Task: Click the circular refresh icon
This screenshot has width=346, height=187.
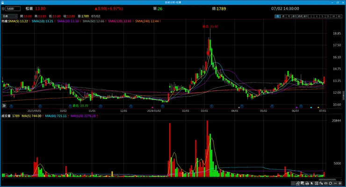Action: coord(330,183)
